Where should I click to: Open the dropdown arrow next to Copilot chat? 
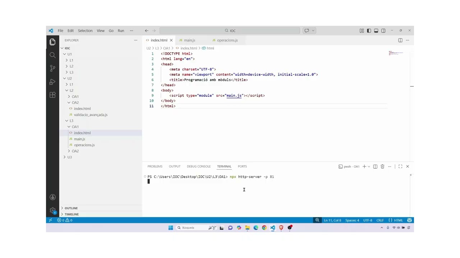[313, 31]
